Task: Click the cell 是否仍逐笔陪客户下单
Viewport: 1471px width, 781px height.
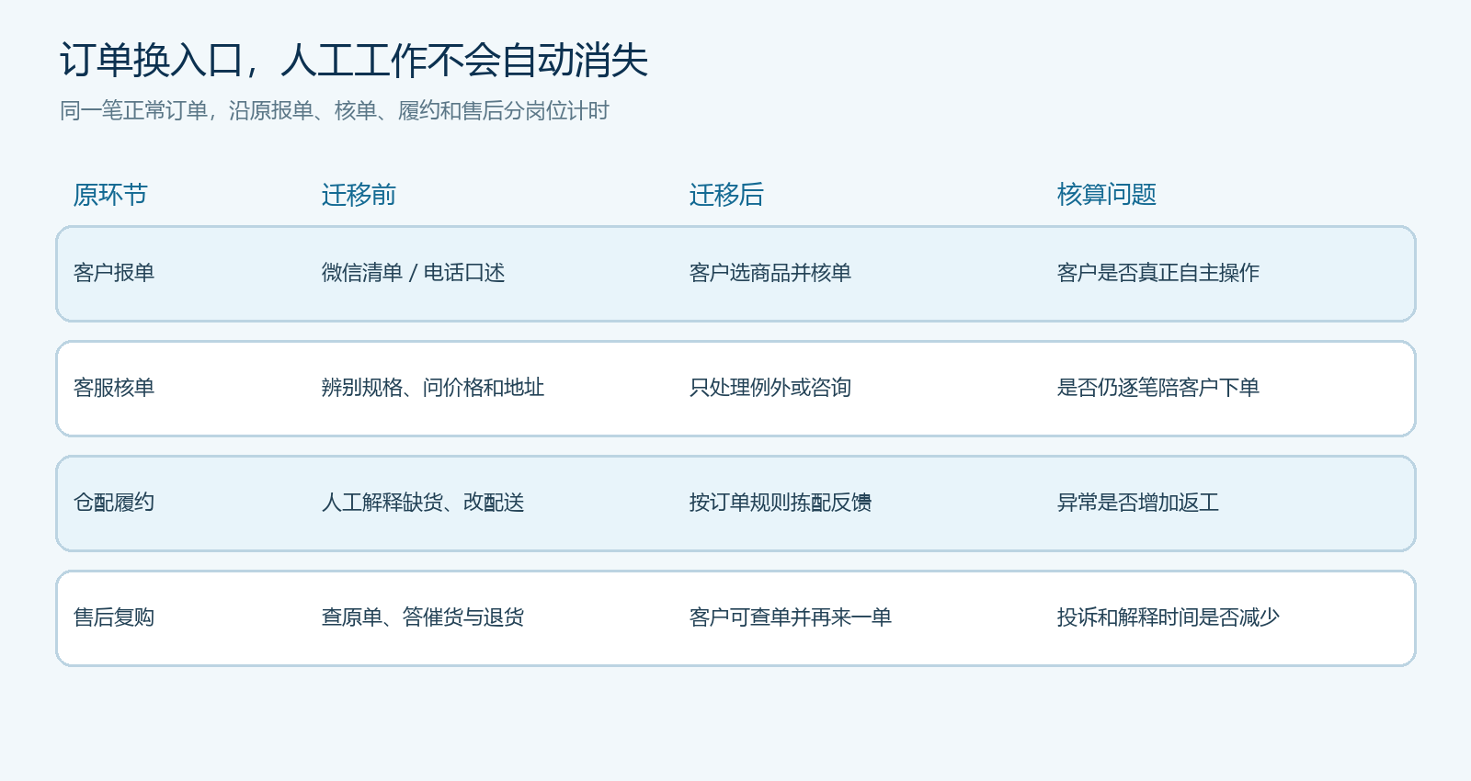Action: click(1158, 388)
